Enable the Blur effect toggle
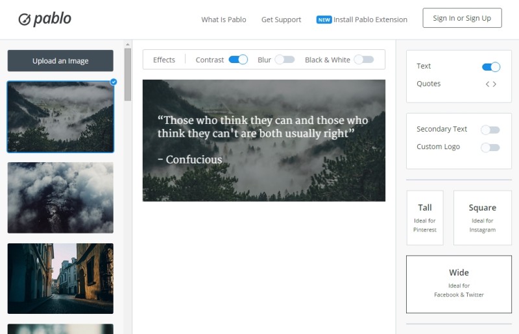The width and height of the screenshot is (519, 334). click(284, 60)
